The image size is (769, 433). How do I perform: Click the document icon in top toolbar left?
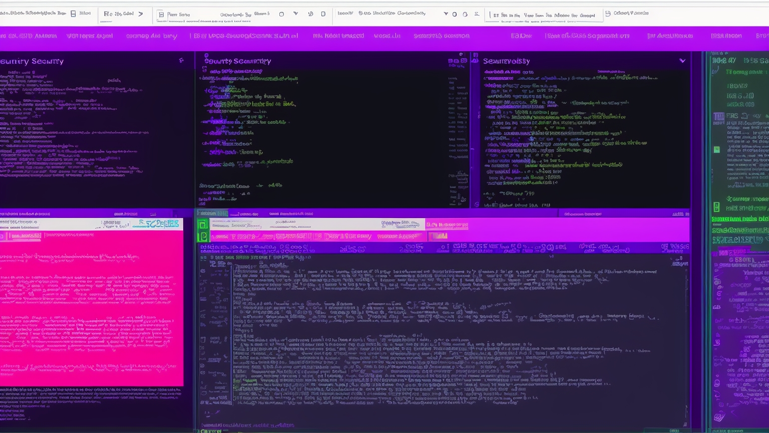tap(73, 14)
